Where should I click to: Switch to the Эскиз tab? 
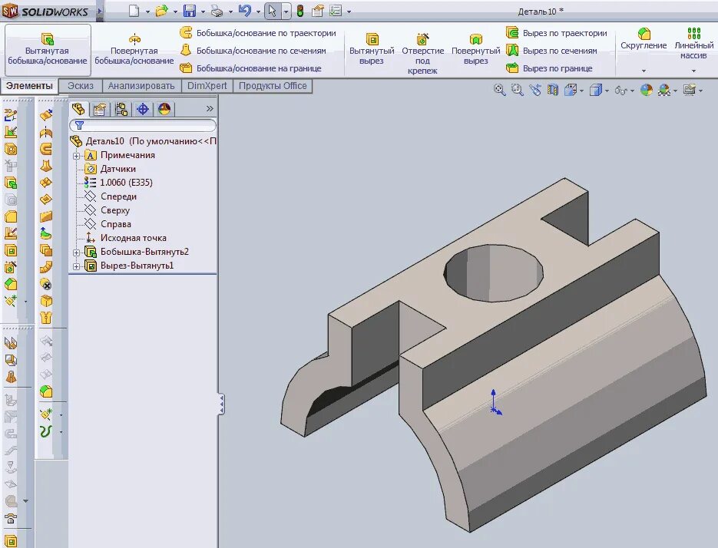point(81,86)
